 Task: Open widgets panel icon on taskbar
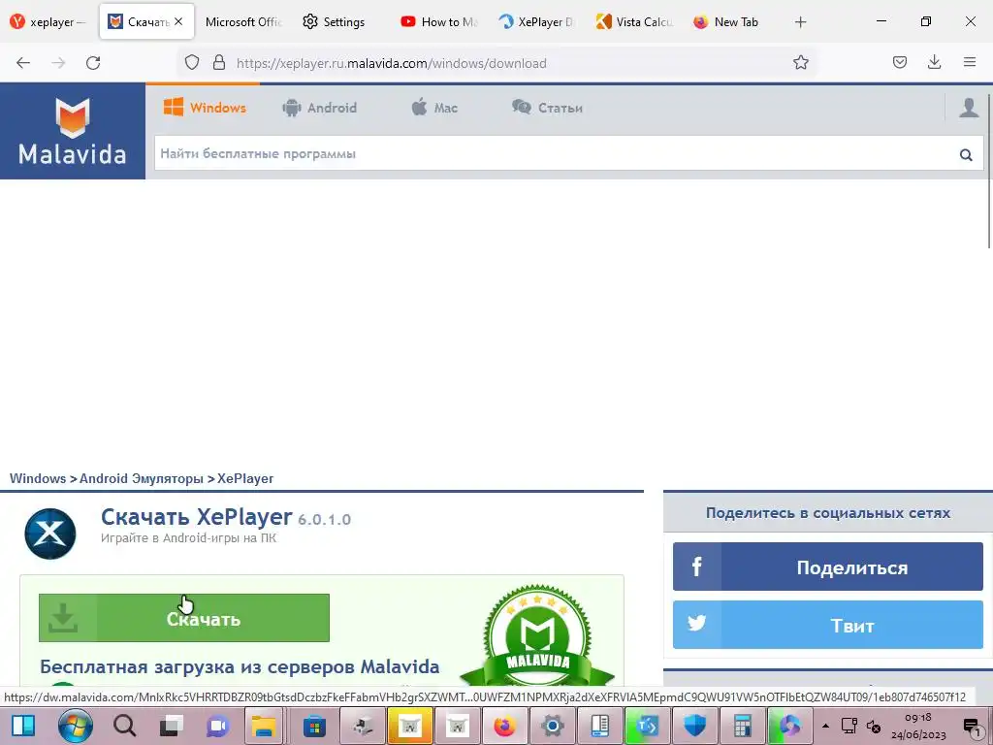(23, 726)
